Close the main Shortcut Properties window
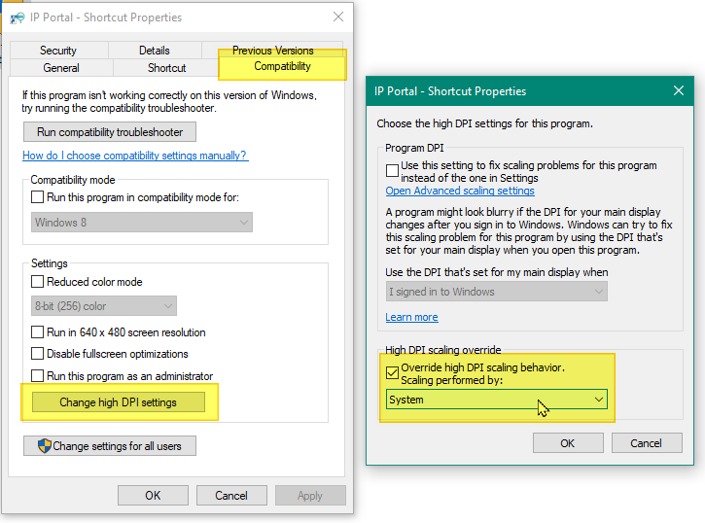705x523 pixels. click(337, 17)
